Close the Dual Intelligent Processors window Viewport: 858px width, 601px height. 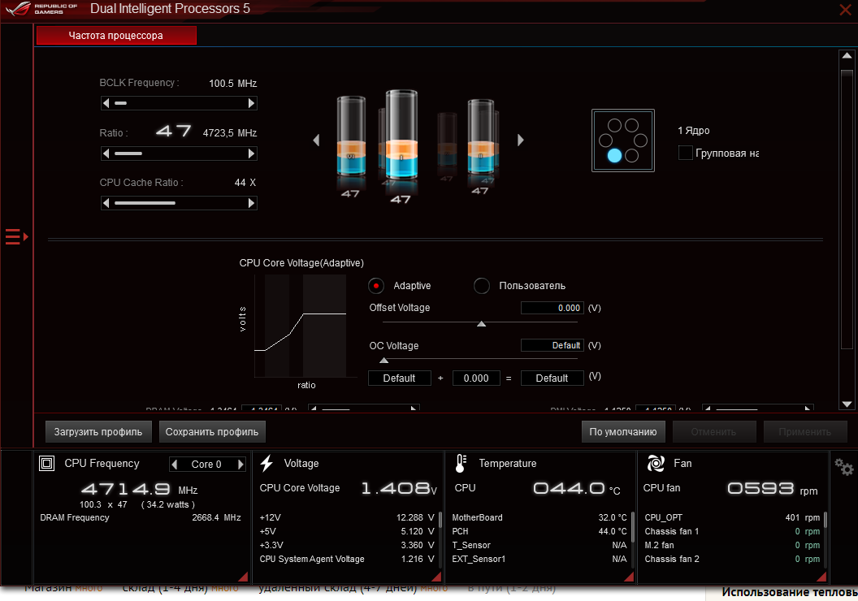point(845,9)
